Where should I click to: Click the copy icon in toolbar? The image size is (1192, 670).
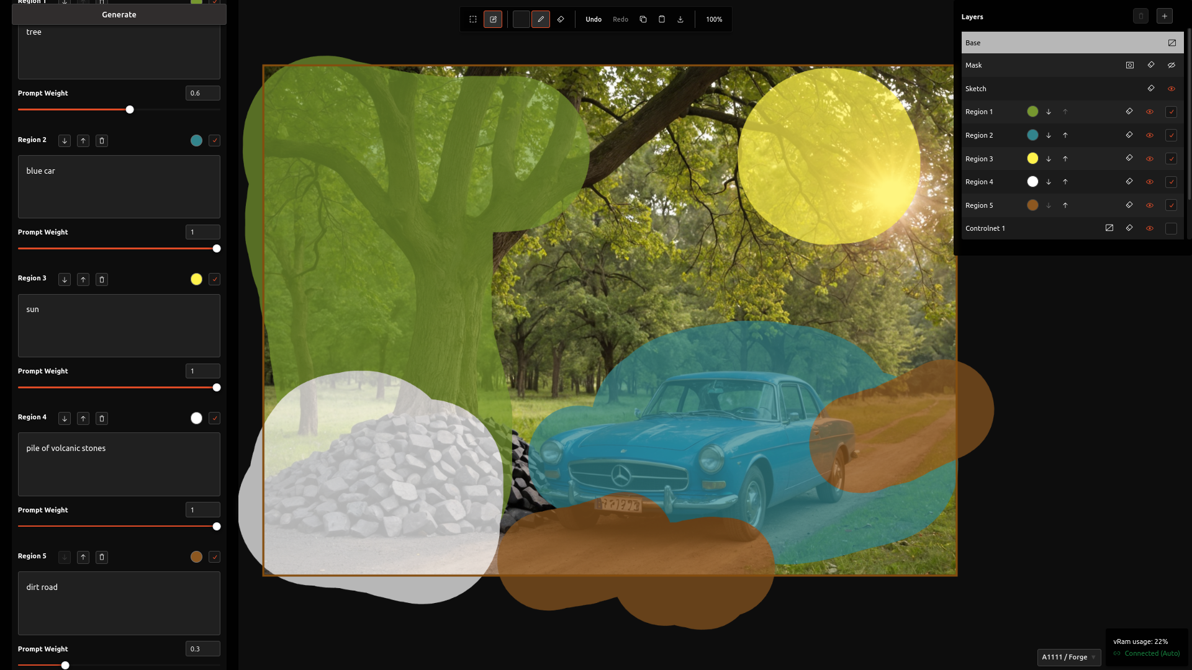point(643,19)
